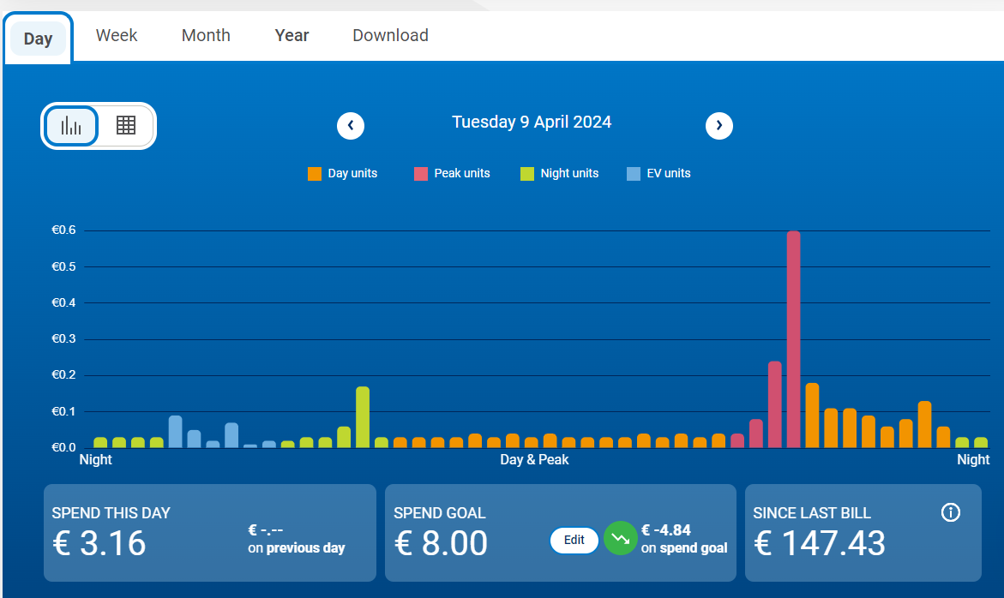
Task: Select the tallest blue EV units bar
Action: (175, 432)
